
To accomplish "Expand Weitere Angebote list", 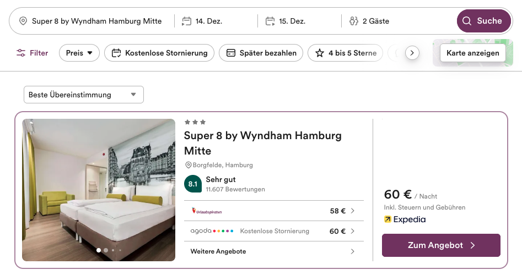I will point(273,251).
